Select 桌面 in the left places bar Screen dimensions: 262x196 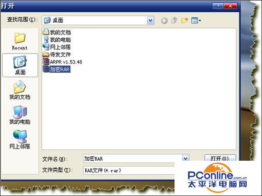point(20,65)
